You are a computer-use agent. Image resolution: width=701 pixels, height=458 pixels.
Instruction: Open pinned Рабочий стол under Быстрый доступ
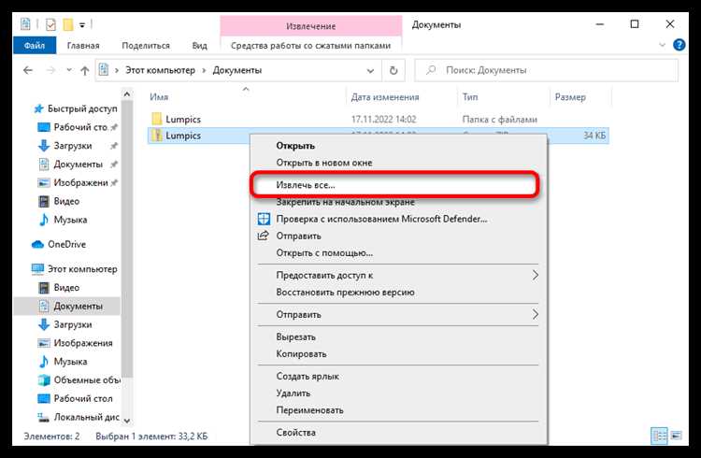pyautogui.click(x=80, y=127)
